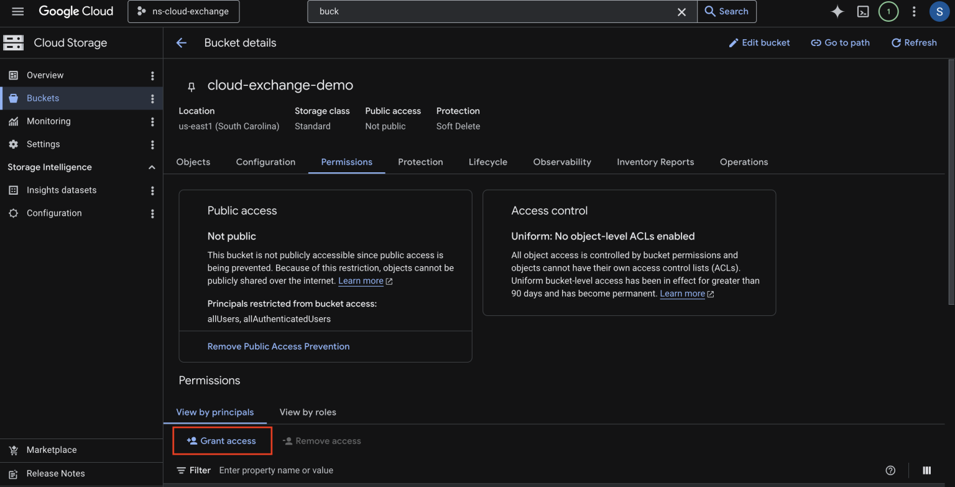
Task: Go back using the arrow icon
Action: point(182,43)
